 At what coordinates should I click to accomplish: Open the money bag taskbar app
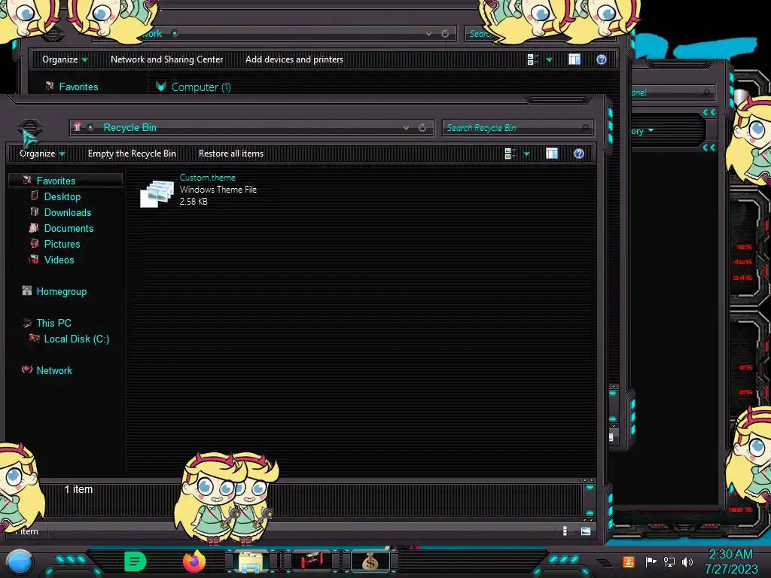tap(370, 561)
